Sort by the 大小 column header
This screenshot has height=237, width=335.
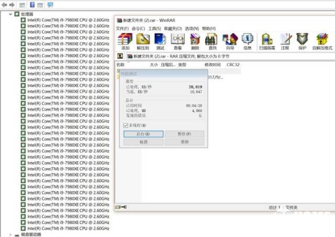coord(154,65)
